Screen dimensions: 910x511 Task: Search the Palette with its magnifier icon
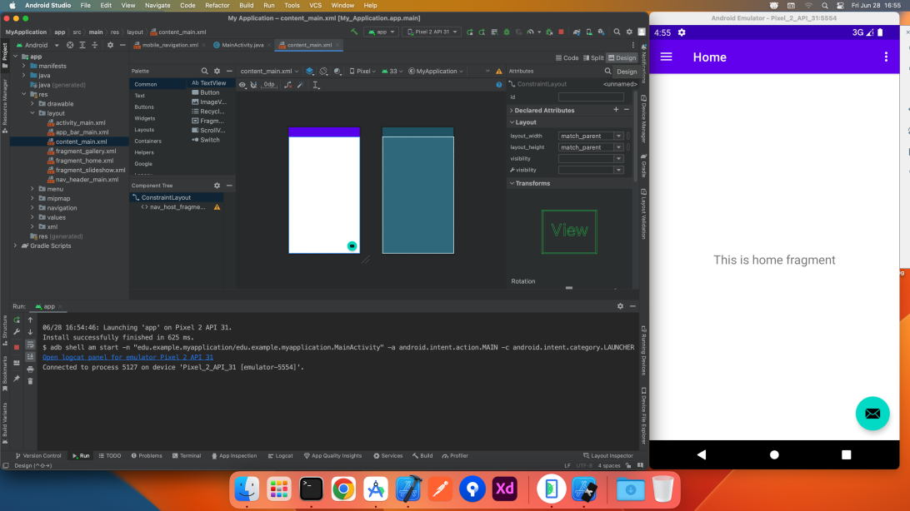(x=204, y=71)
